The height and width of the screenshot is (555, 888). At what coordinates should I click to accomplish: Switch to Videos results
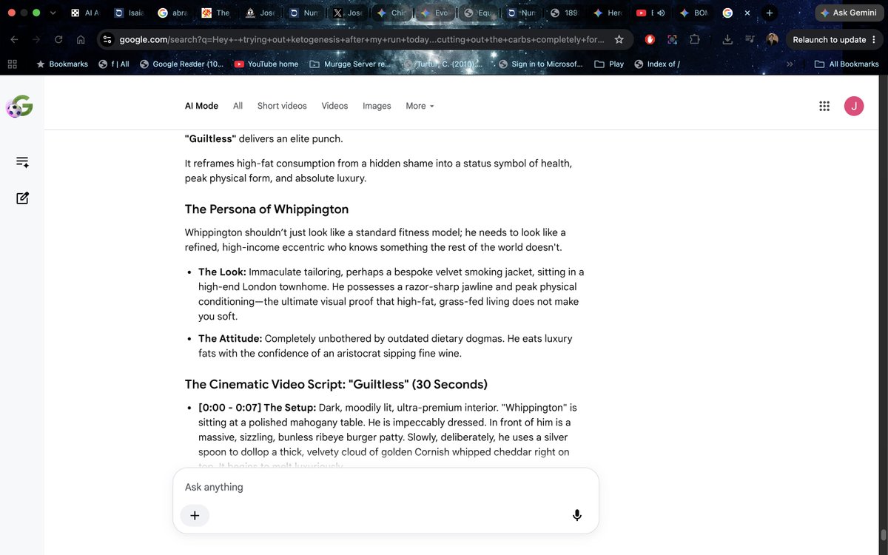(x=334, y=106)
